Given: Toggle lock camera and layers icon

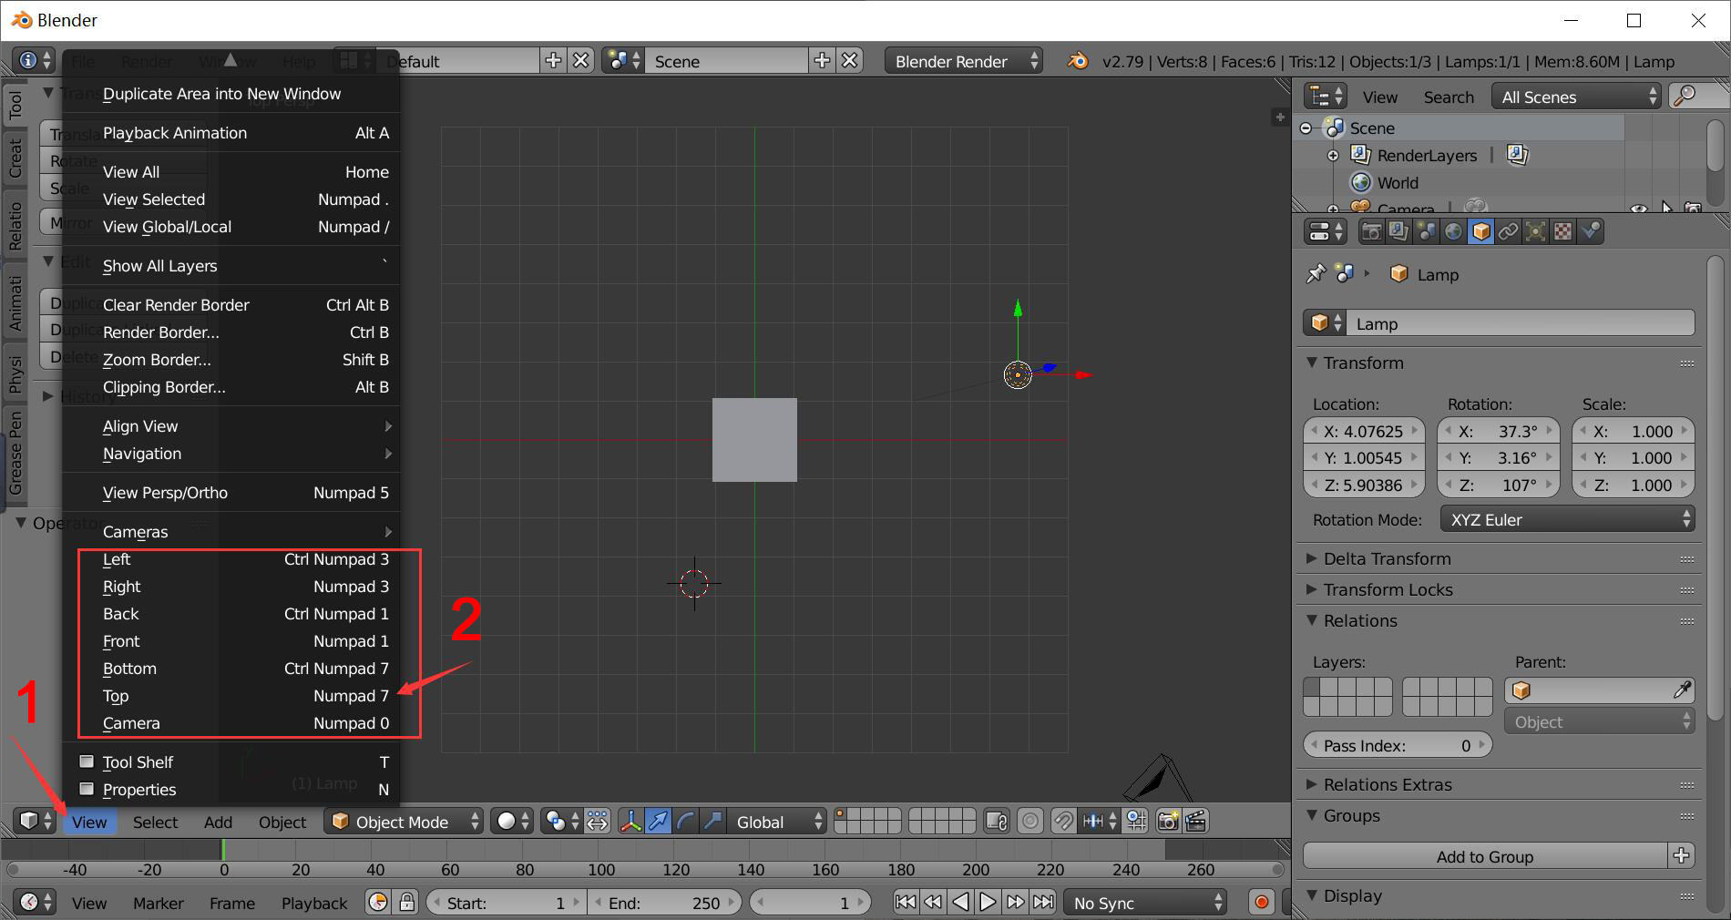Looking at the screenshot, I should coord(997,822).
